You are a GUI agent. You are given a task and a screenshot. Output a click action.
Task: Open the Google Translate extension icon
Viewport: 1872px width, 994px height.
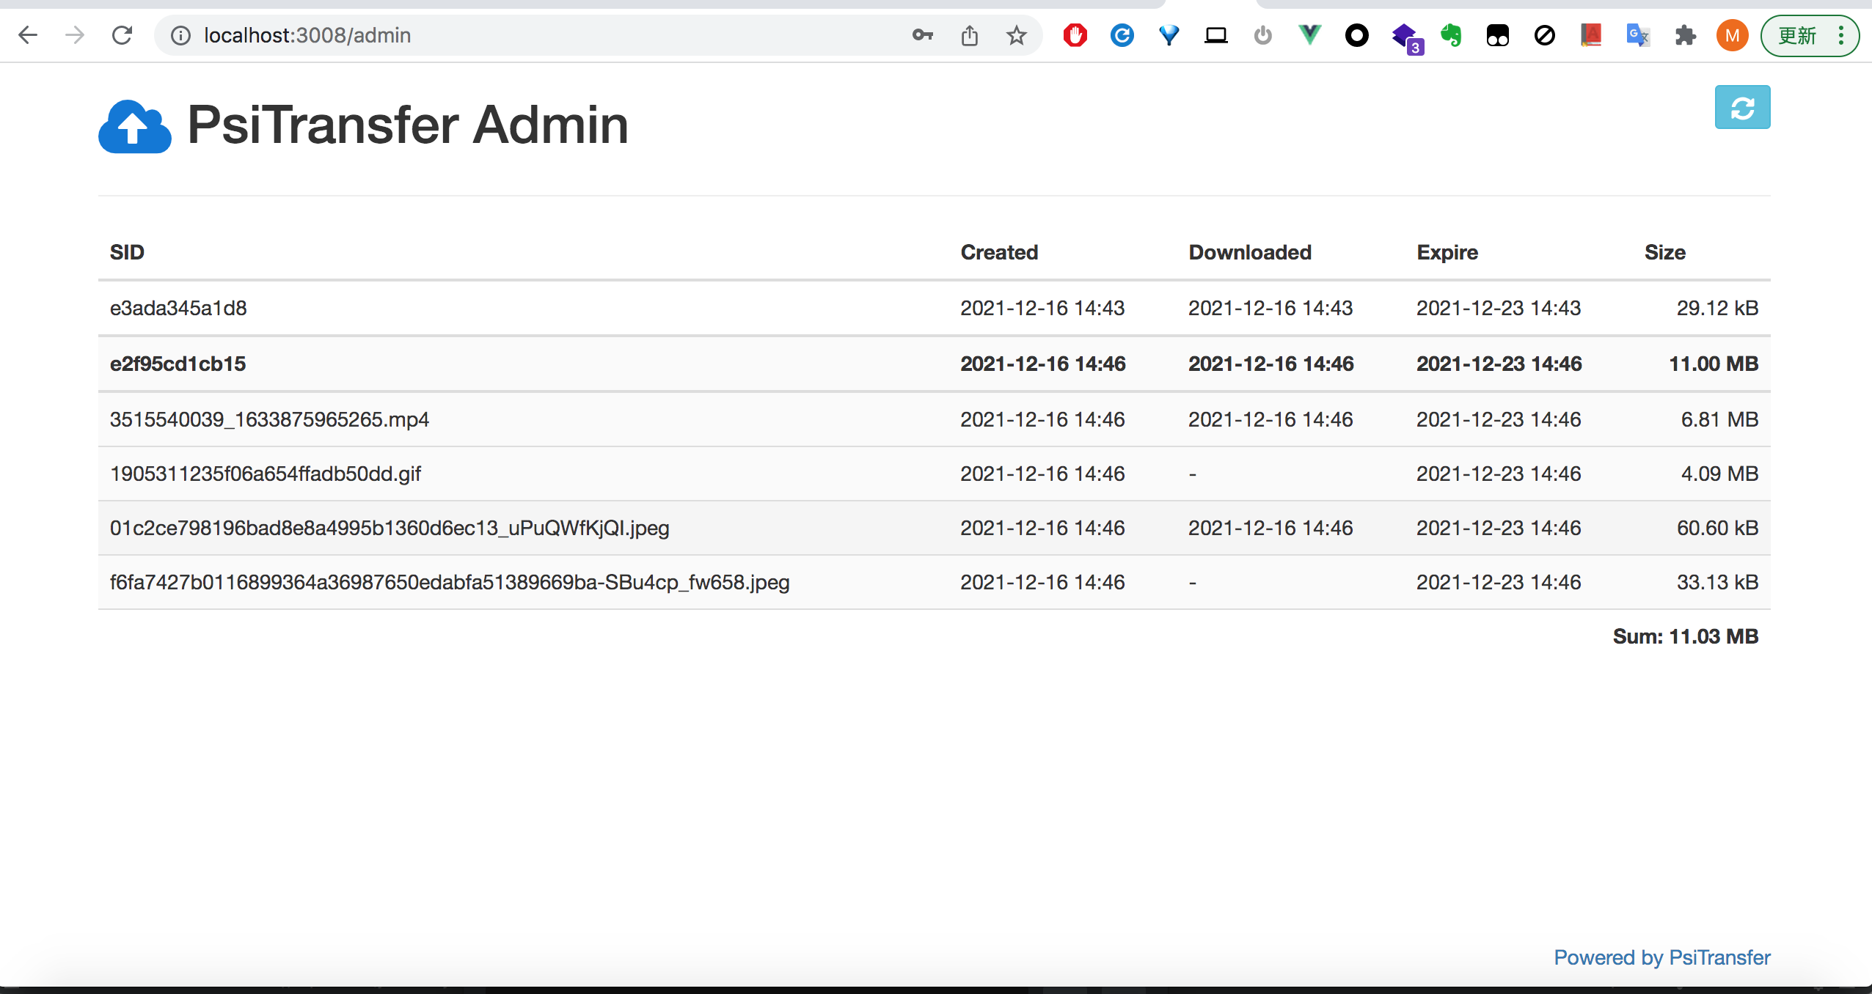[1637, 35]
